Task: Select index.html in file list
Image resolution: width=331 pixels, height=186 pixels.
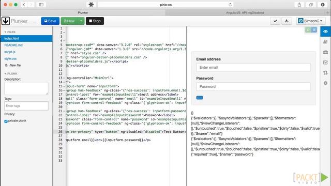Action: [x=26, y=38]
